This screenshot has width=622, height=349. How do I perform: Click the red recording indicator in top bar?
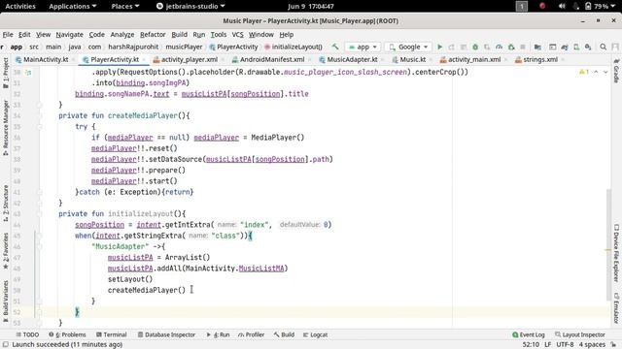(542, 6)
